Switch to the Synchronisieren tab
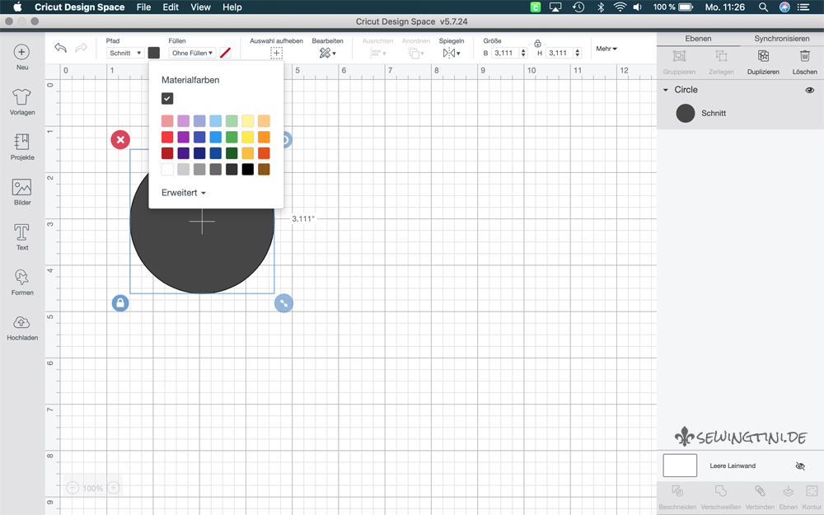 tap(781, 39)
